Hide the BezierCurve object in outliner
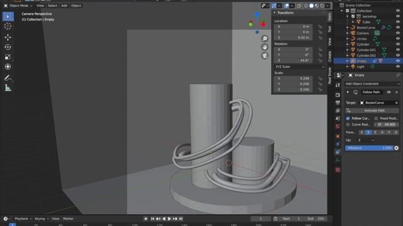 (x=398, y=28)
